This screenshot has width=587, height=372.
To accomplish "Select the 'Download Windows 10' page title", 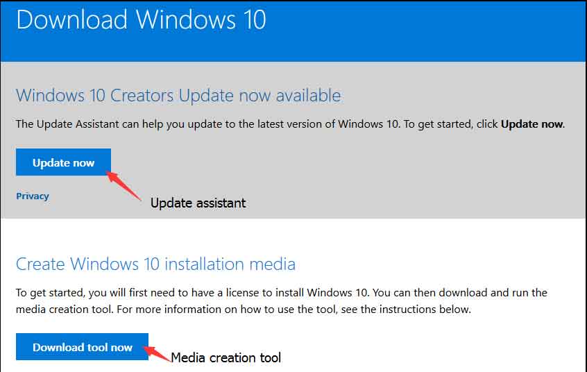I will click(141, 19).
